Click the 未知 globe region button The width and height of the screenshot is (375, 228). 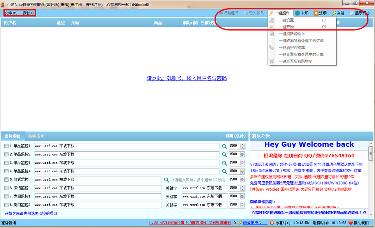(x=302, y=13)
